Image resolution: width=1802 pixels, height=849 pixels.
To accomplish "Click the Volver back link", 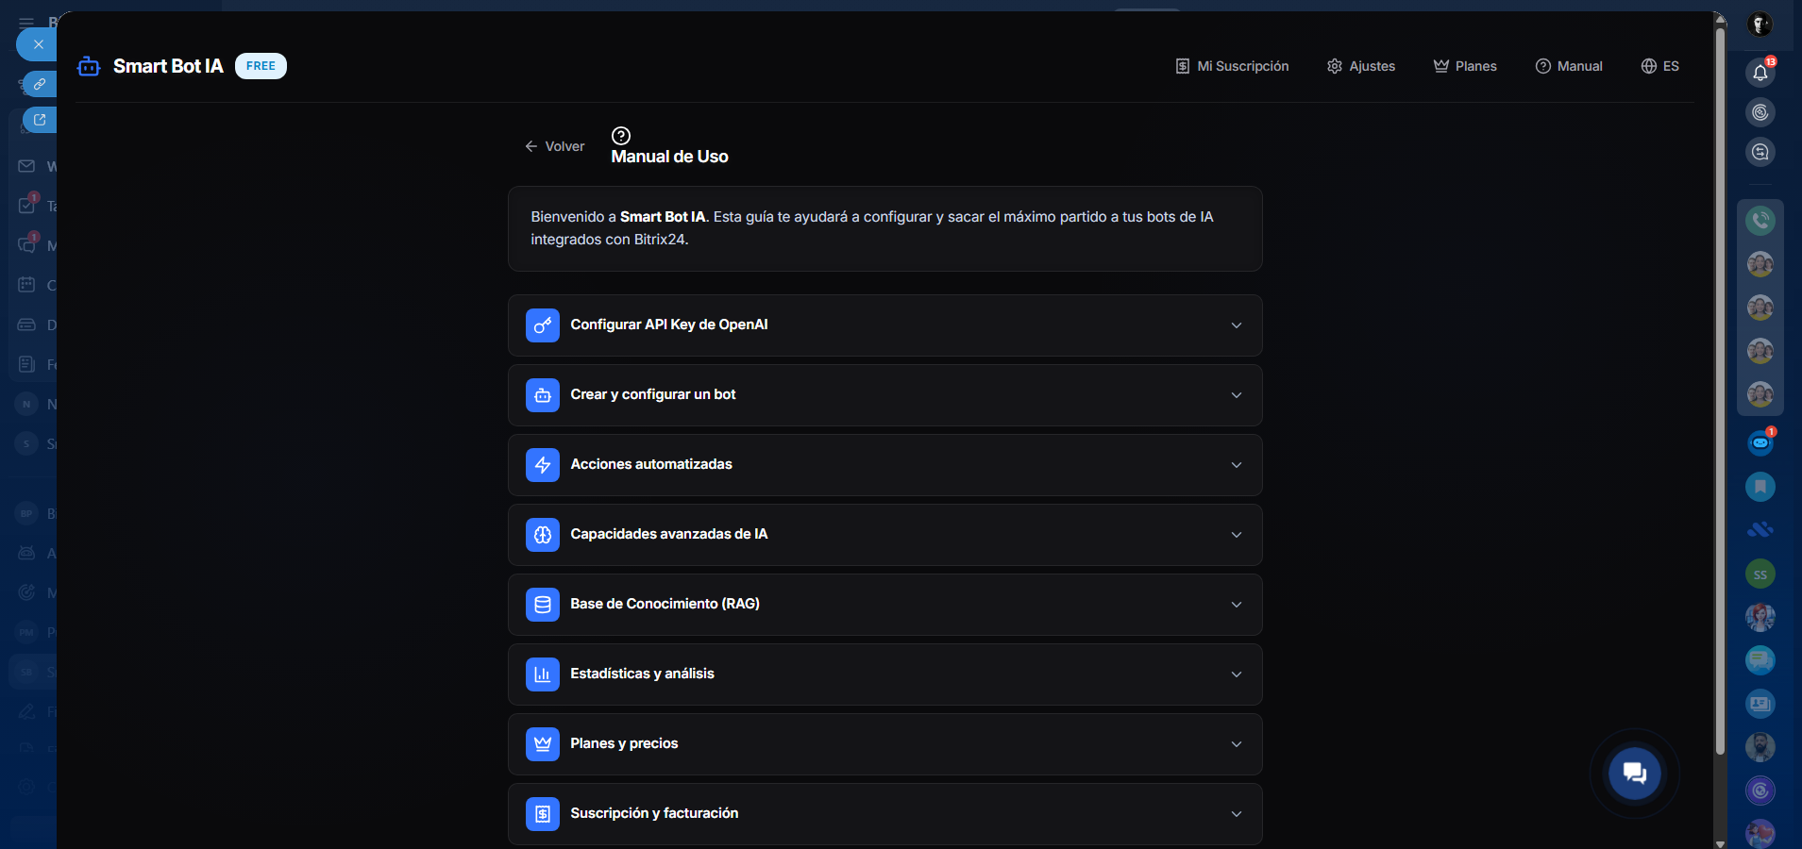I will 555,146.
